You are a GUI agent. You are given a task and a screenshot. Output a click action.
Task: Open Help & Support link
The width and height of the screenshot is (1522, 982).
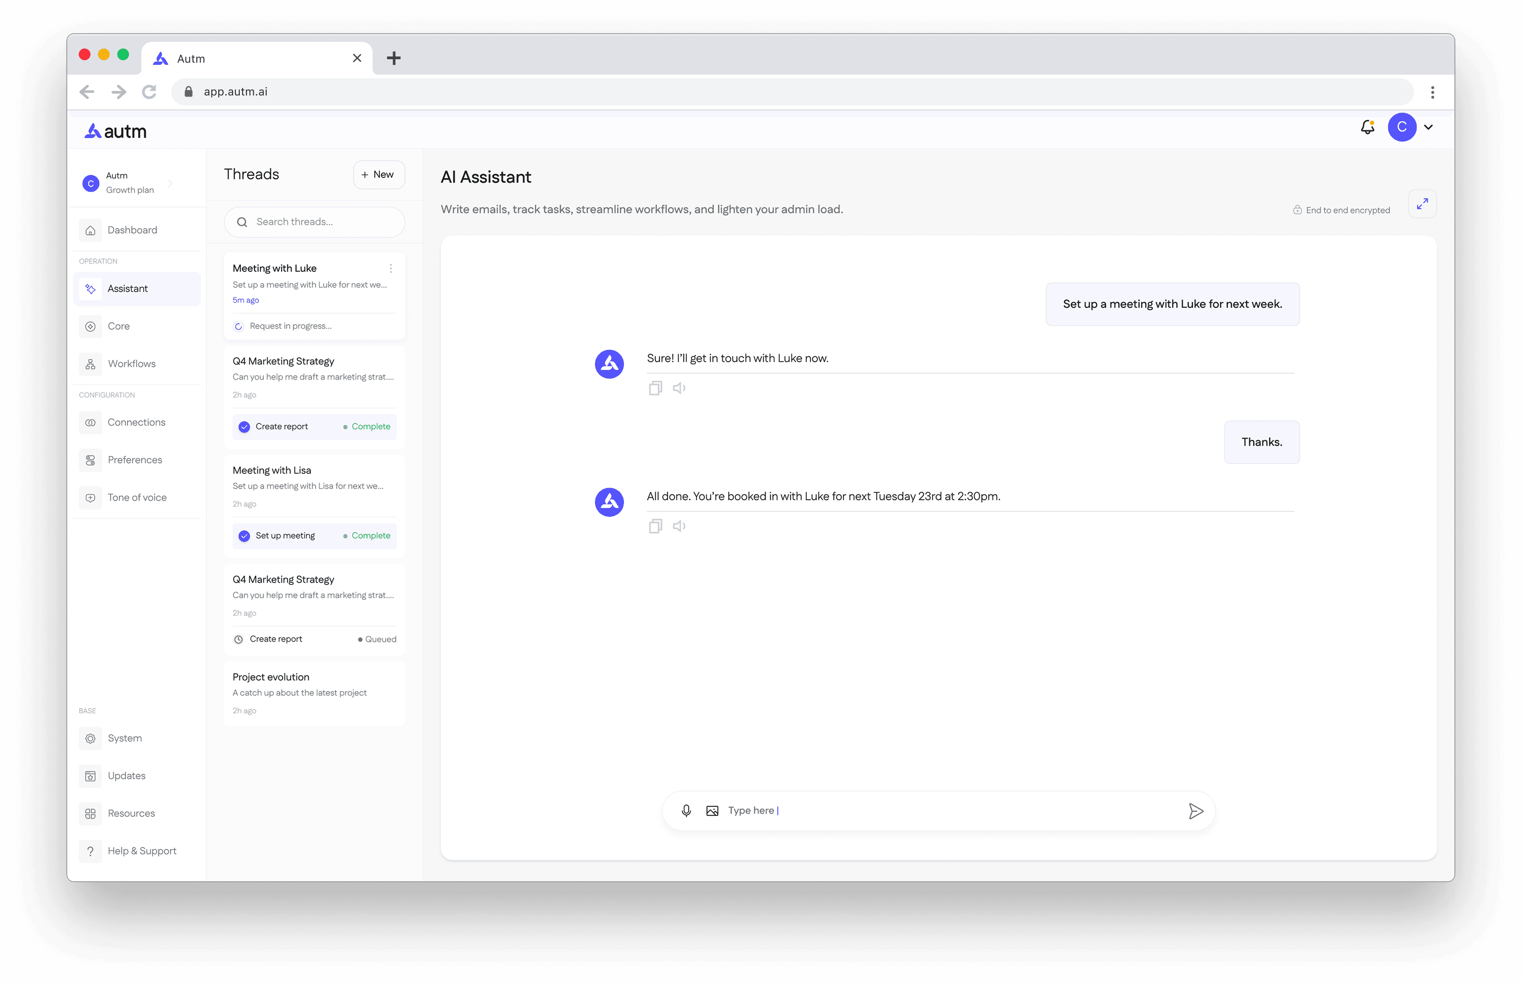(141, 850)
